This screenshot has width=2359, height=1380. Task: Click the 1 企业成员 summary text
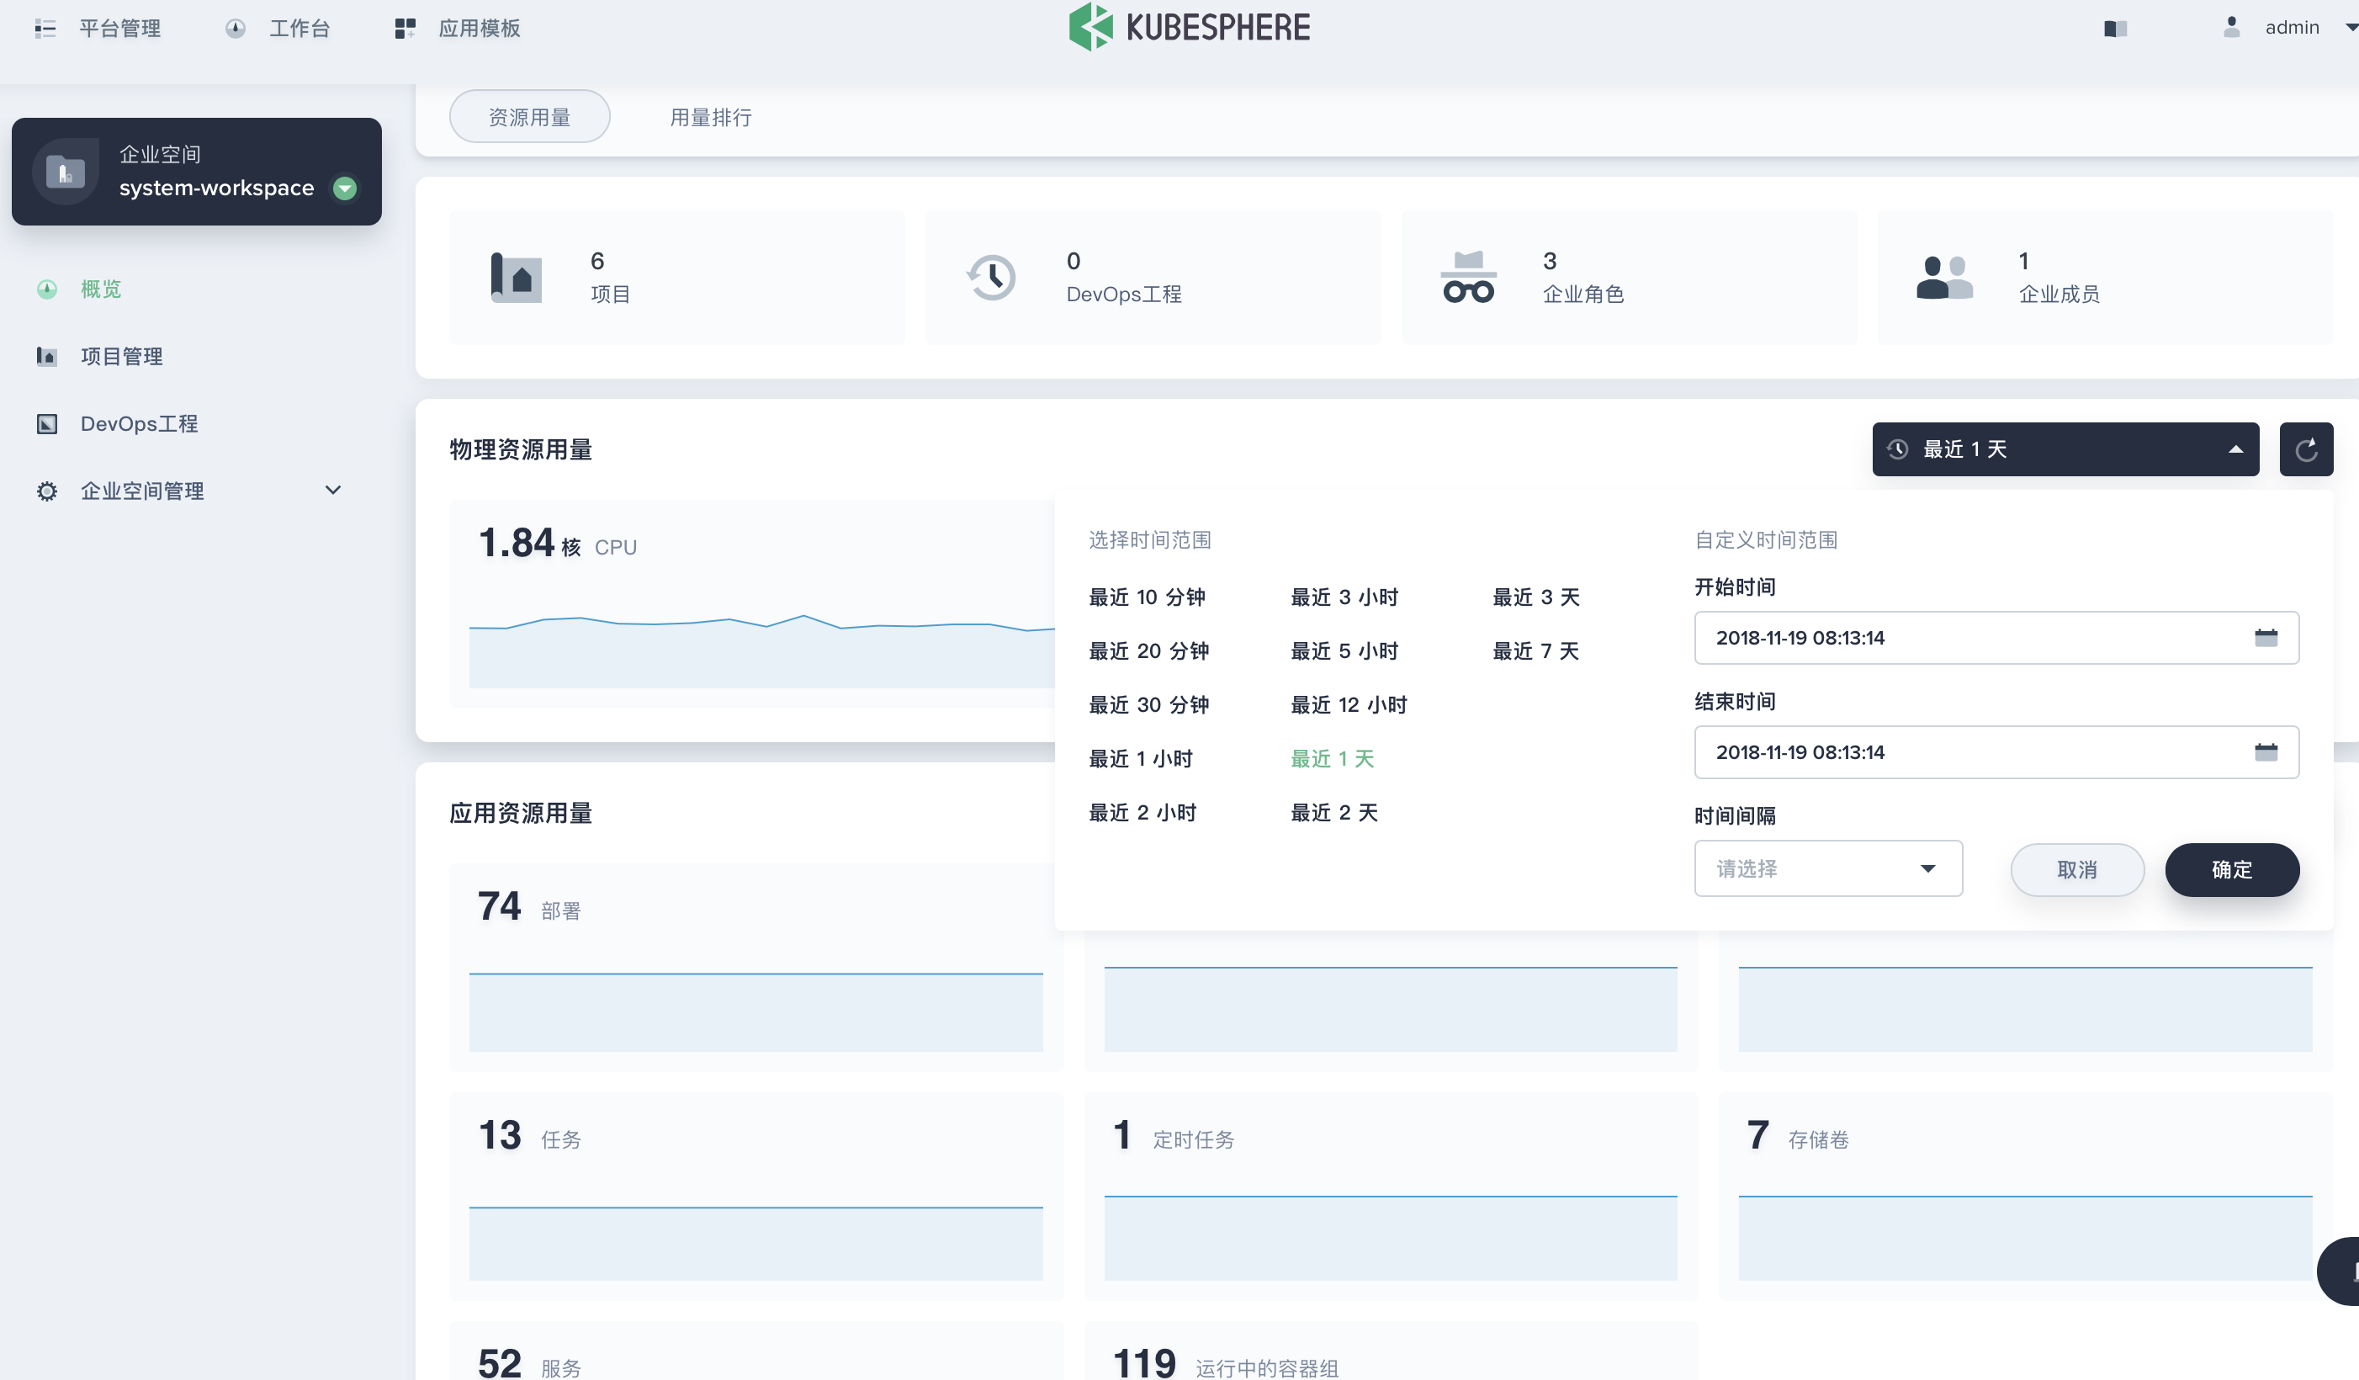click(2059, 277)
